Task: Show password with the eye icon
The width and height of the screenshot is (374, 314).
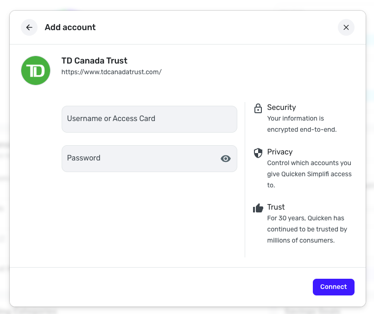Action: (x=226, y=159)
